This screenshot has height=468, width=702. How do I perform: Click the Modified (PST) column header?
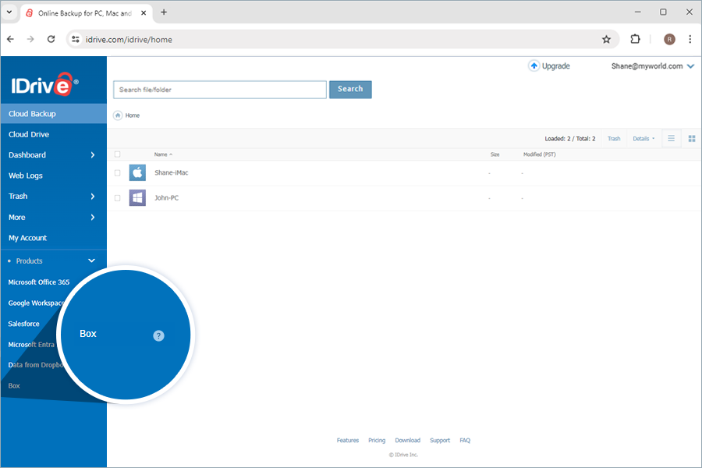[540, 154]
